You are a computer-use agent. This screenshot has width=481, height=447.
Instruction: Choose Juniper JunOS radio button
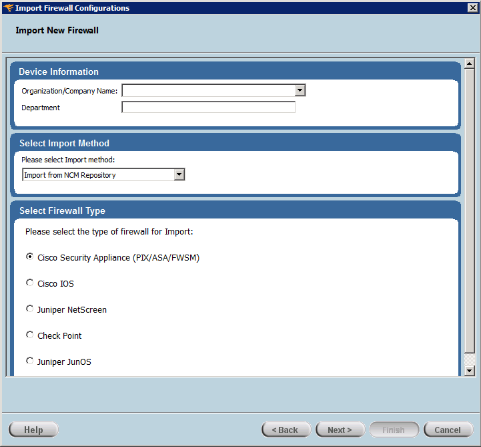tap(30, 361)
